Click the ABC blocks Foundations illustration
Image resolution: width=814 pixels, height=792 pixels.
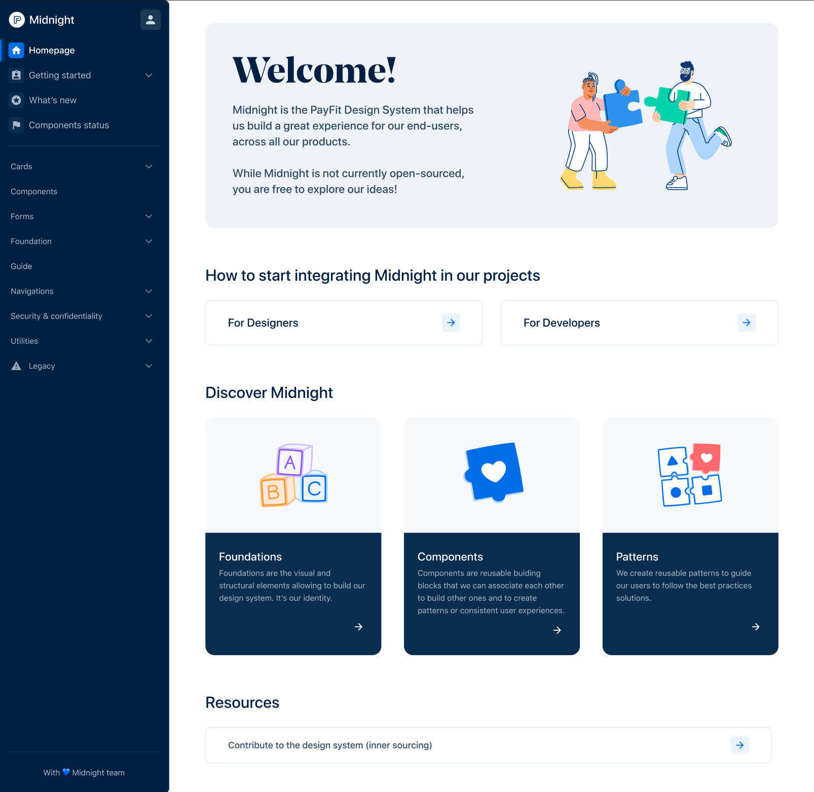293,475
